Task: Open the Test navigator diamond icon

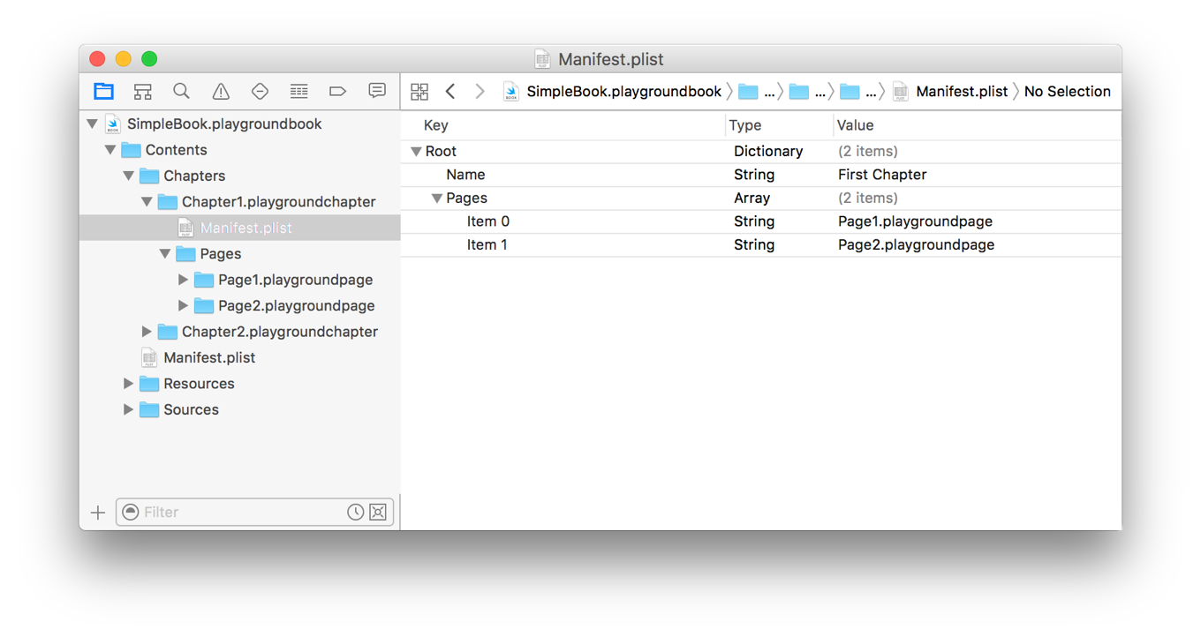Action: click(x=259, y=91)
